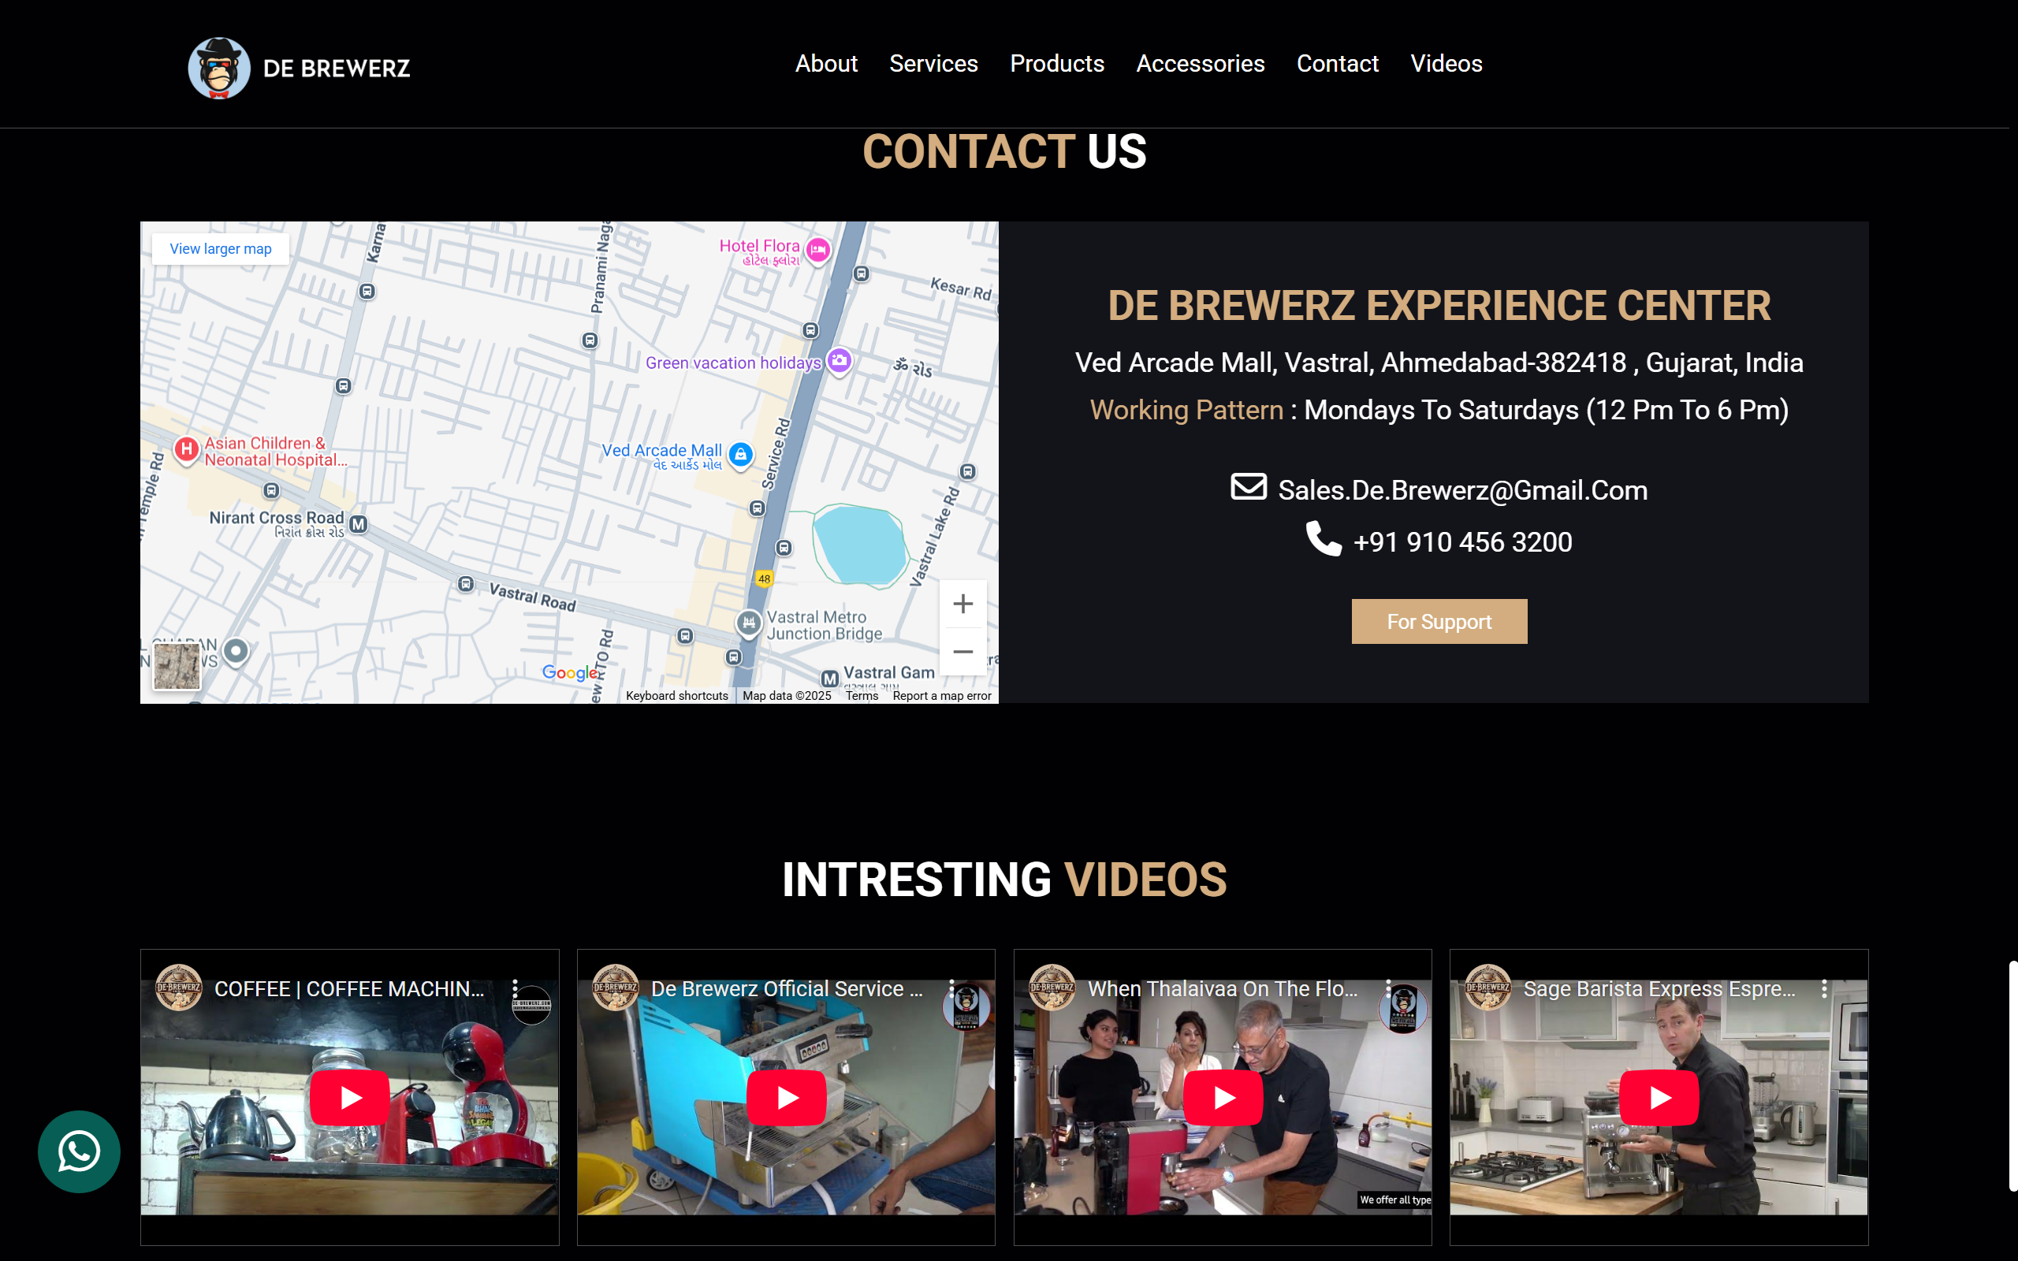Click the page vertical scrollbar thumb
The height and width of the screenshot is (1261, 2018).
pyautogui.click(x=2012, y=1076)
